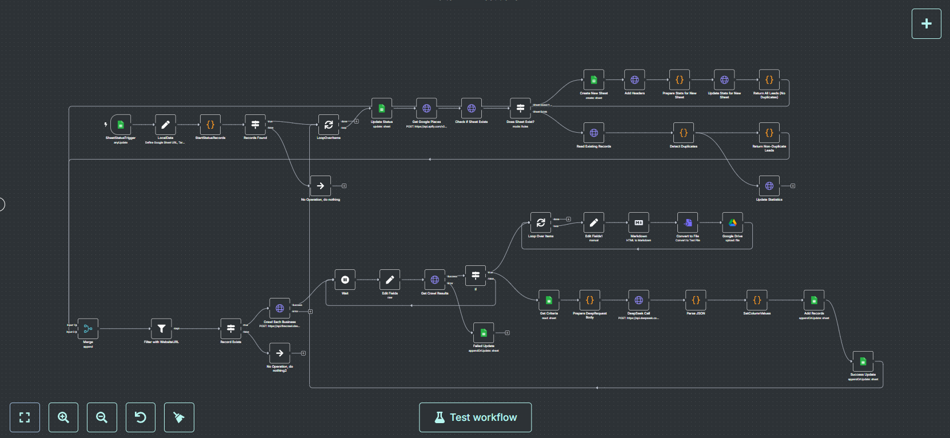Open the Detect Duplicates code node
Viewport: 950px width, 438px height.
684,133
